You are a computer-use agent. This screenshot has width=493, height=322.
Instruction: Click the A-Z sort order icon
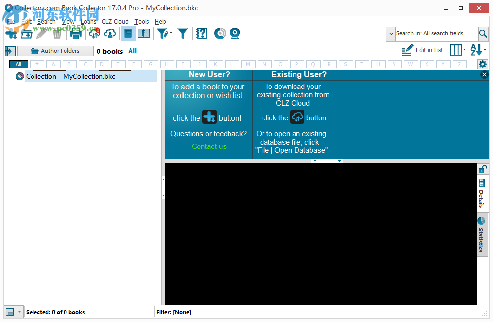click(x=476, y=50)
